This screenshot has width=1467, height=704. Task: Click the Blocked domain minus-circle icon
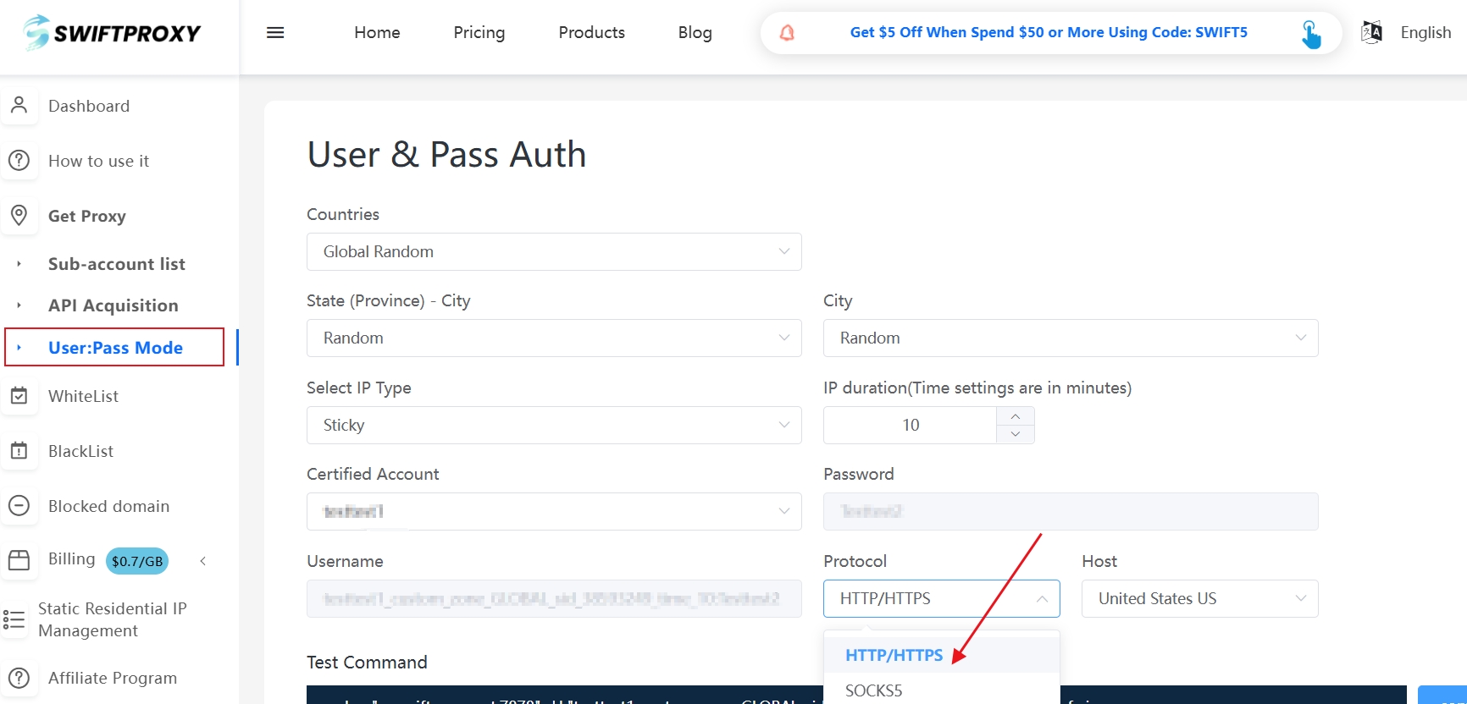19,506
